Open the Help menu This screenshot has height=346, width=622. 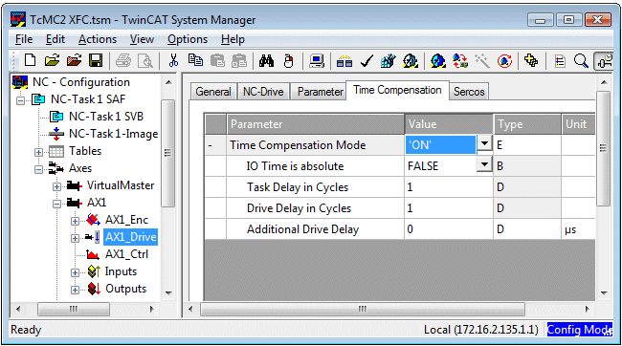[x=233, y=39]
